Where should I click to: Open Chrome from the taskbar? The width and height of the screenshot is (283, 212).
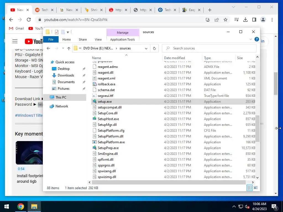20,206
